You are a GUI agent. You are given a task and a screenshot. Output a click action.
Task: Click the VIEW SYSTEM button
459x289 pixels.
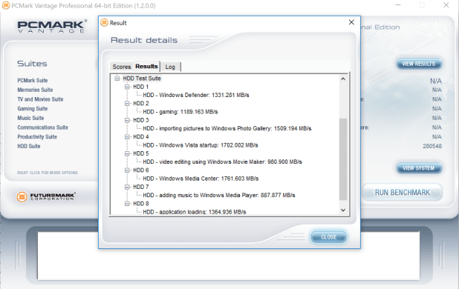tap(419, 168)
